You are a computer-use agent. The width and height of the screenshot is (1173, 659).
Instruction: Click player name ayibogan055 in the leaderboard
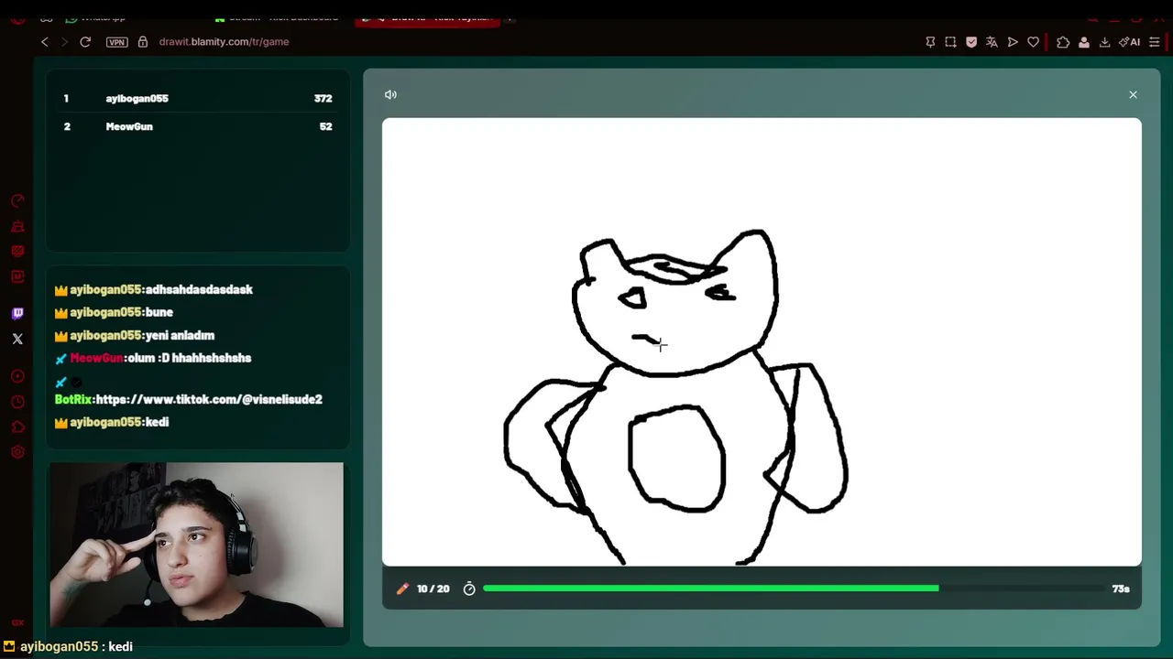[137, 98]
